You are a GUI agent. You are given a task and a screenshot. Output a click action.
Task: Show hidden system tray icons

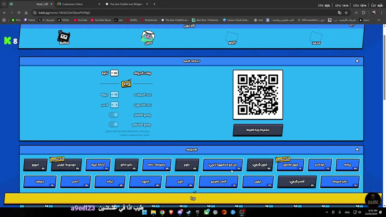(x=327, y=212)
